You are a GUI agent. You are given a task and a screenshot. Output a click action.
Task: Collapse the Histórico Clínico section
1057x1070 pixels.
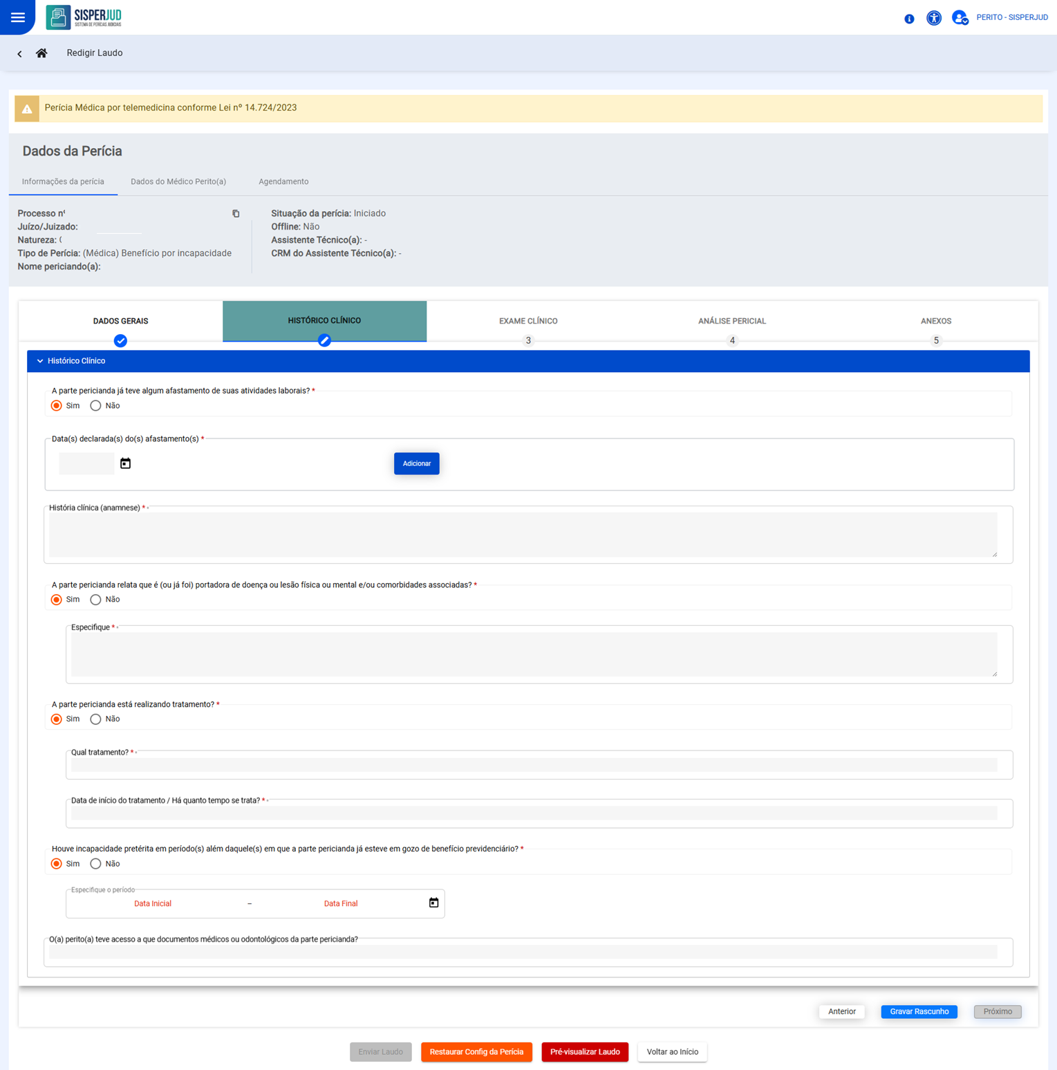coord(40,361)
